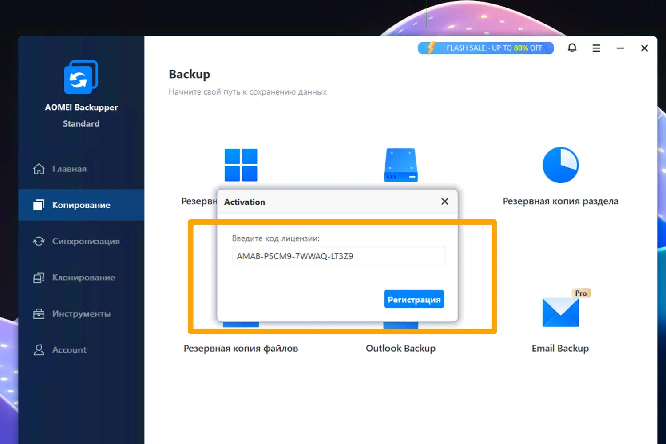Viewport: 666px width, 444px height.
Task: Click the home icon beside Главная
Action: coord(39,169)
